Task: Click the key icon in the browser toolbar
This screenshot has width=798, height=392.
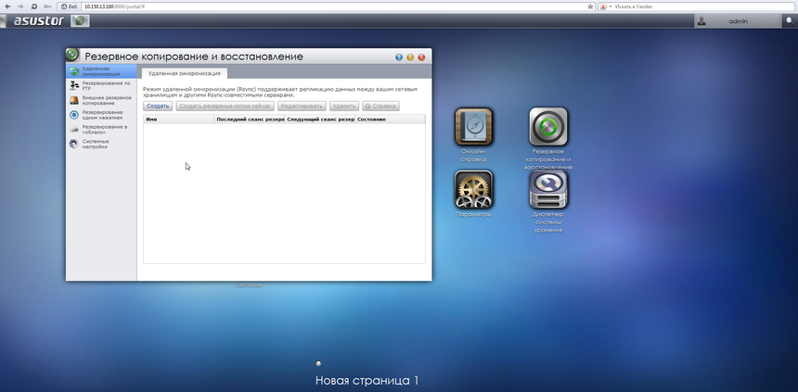Action: 46,6
